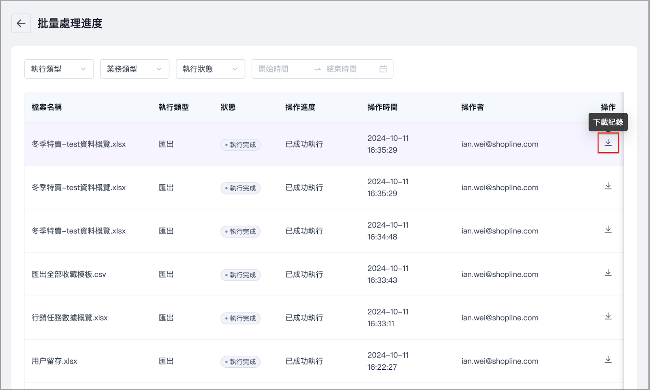Click 執行完成 status badge for 用户留存.xlsx
The width and height of the screenshot is (650, 390).
240,362
